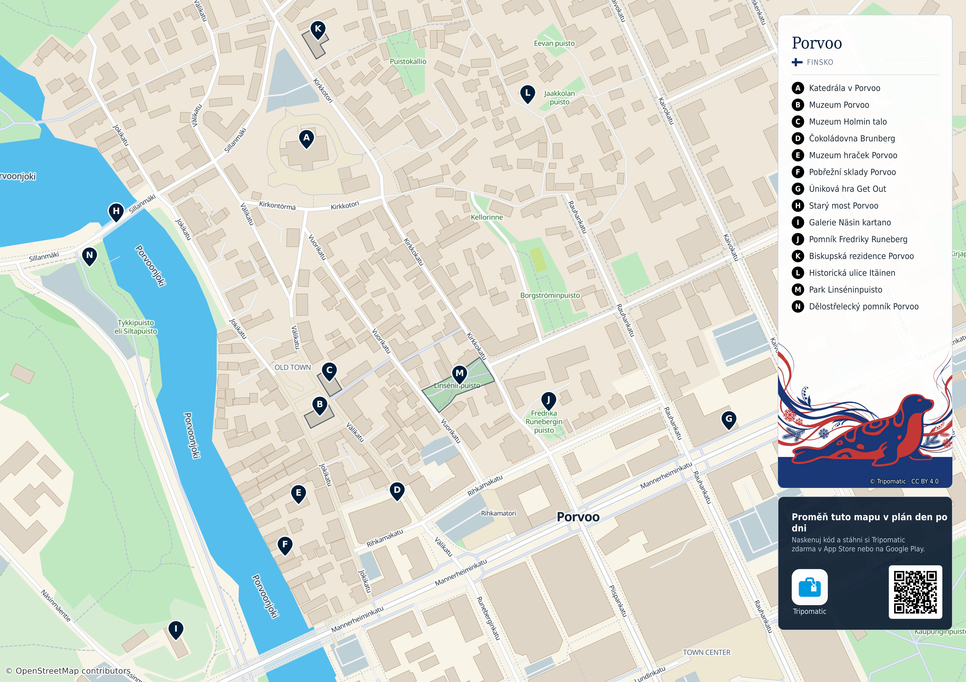
Task: Click map pin H on the old bridge
Action: [116, 213]
